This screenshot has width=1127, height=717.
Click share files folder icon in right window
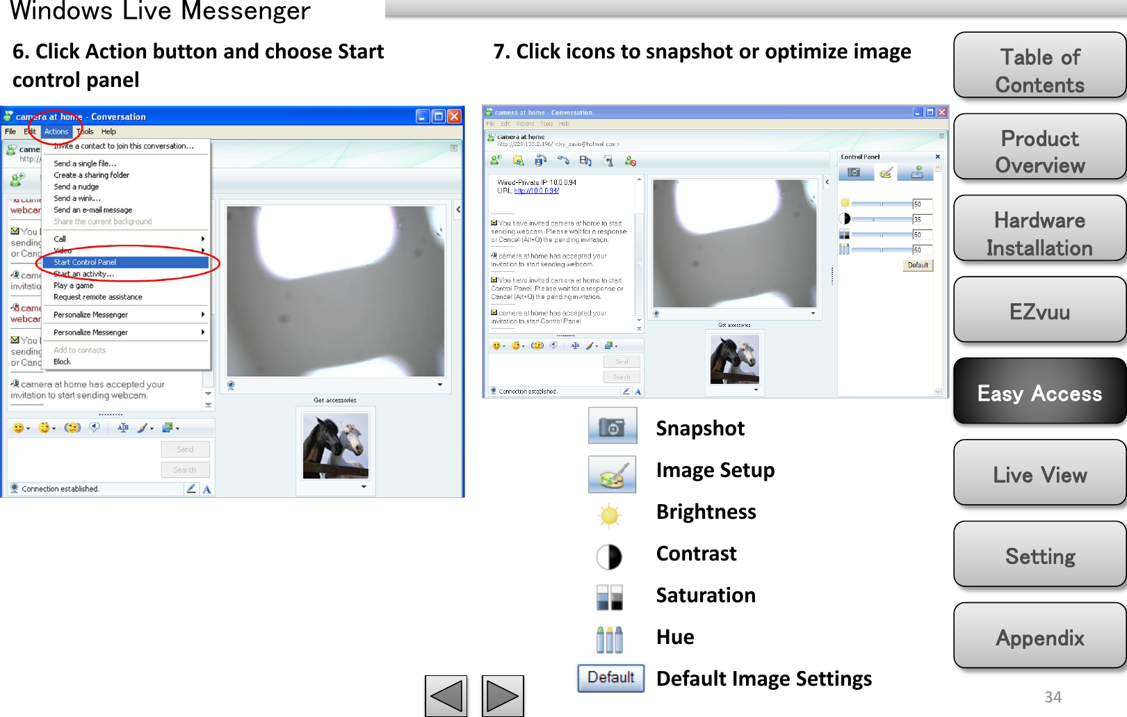[518, 161]
